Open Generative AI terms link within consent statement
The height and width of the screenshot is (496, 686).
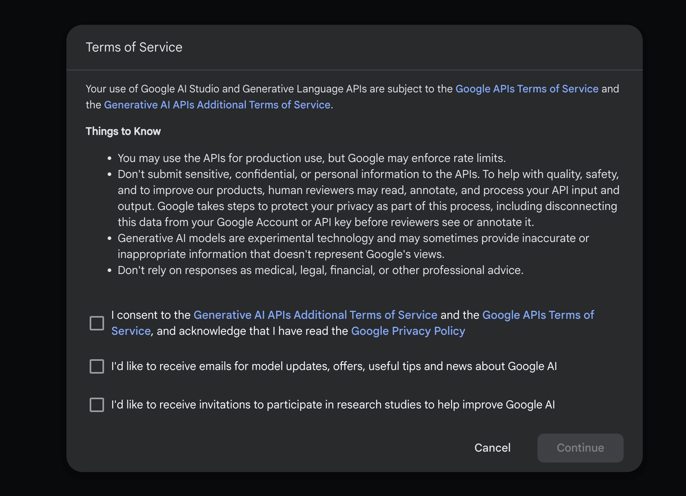click(316, 315)
